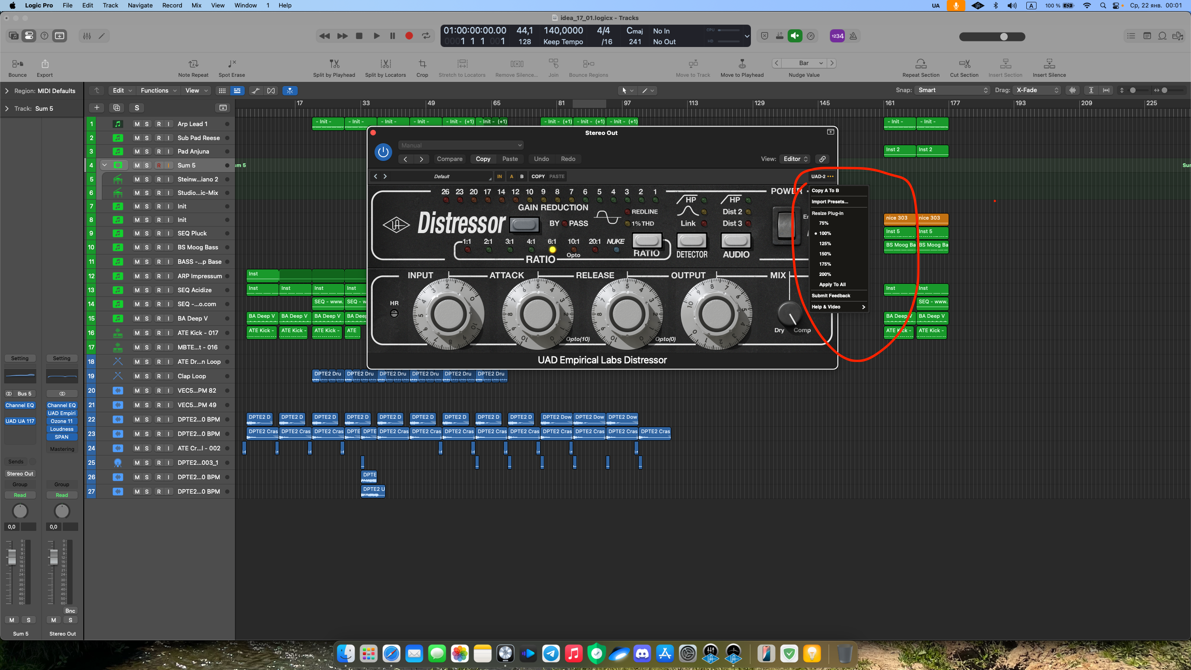Click the Crop tool icon

[422, 64]
